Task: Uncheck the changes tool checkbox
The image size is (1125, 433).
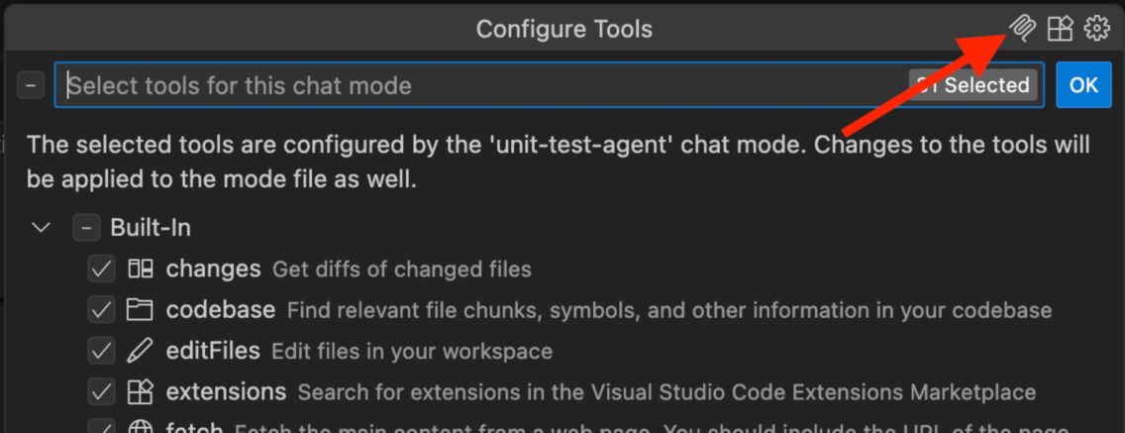Action: click(x=101, y=270)
